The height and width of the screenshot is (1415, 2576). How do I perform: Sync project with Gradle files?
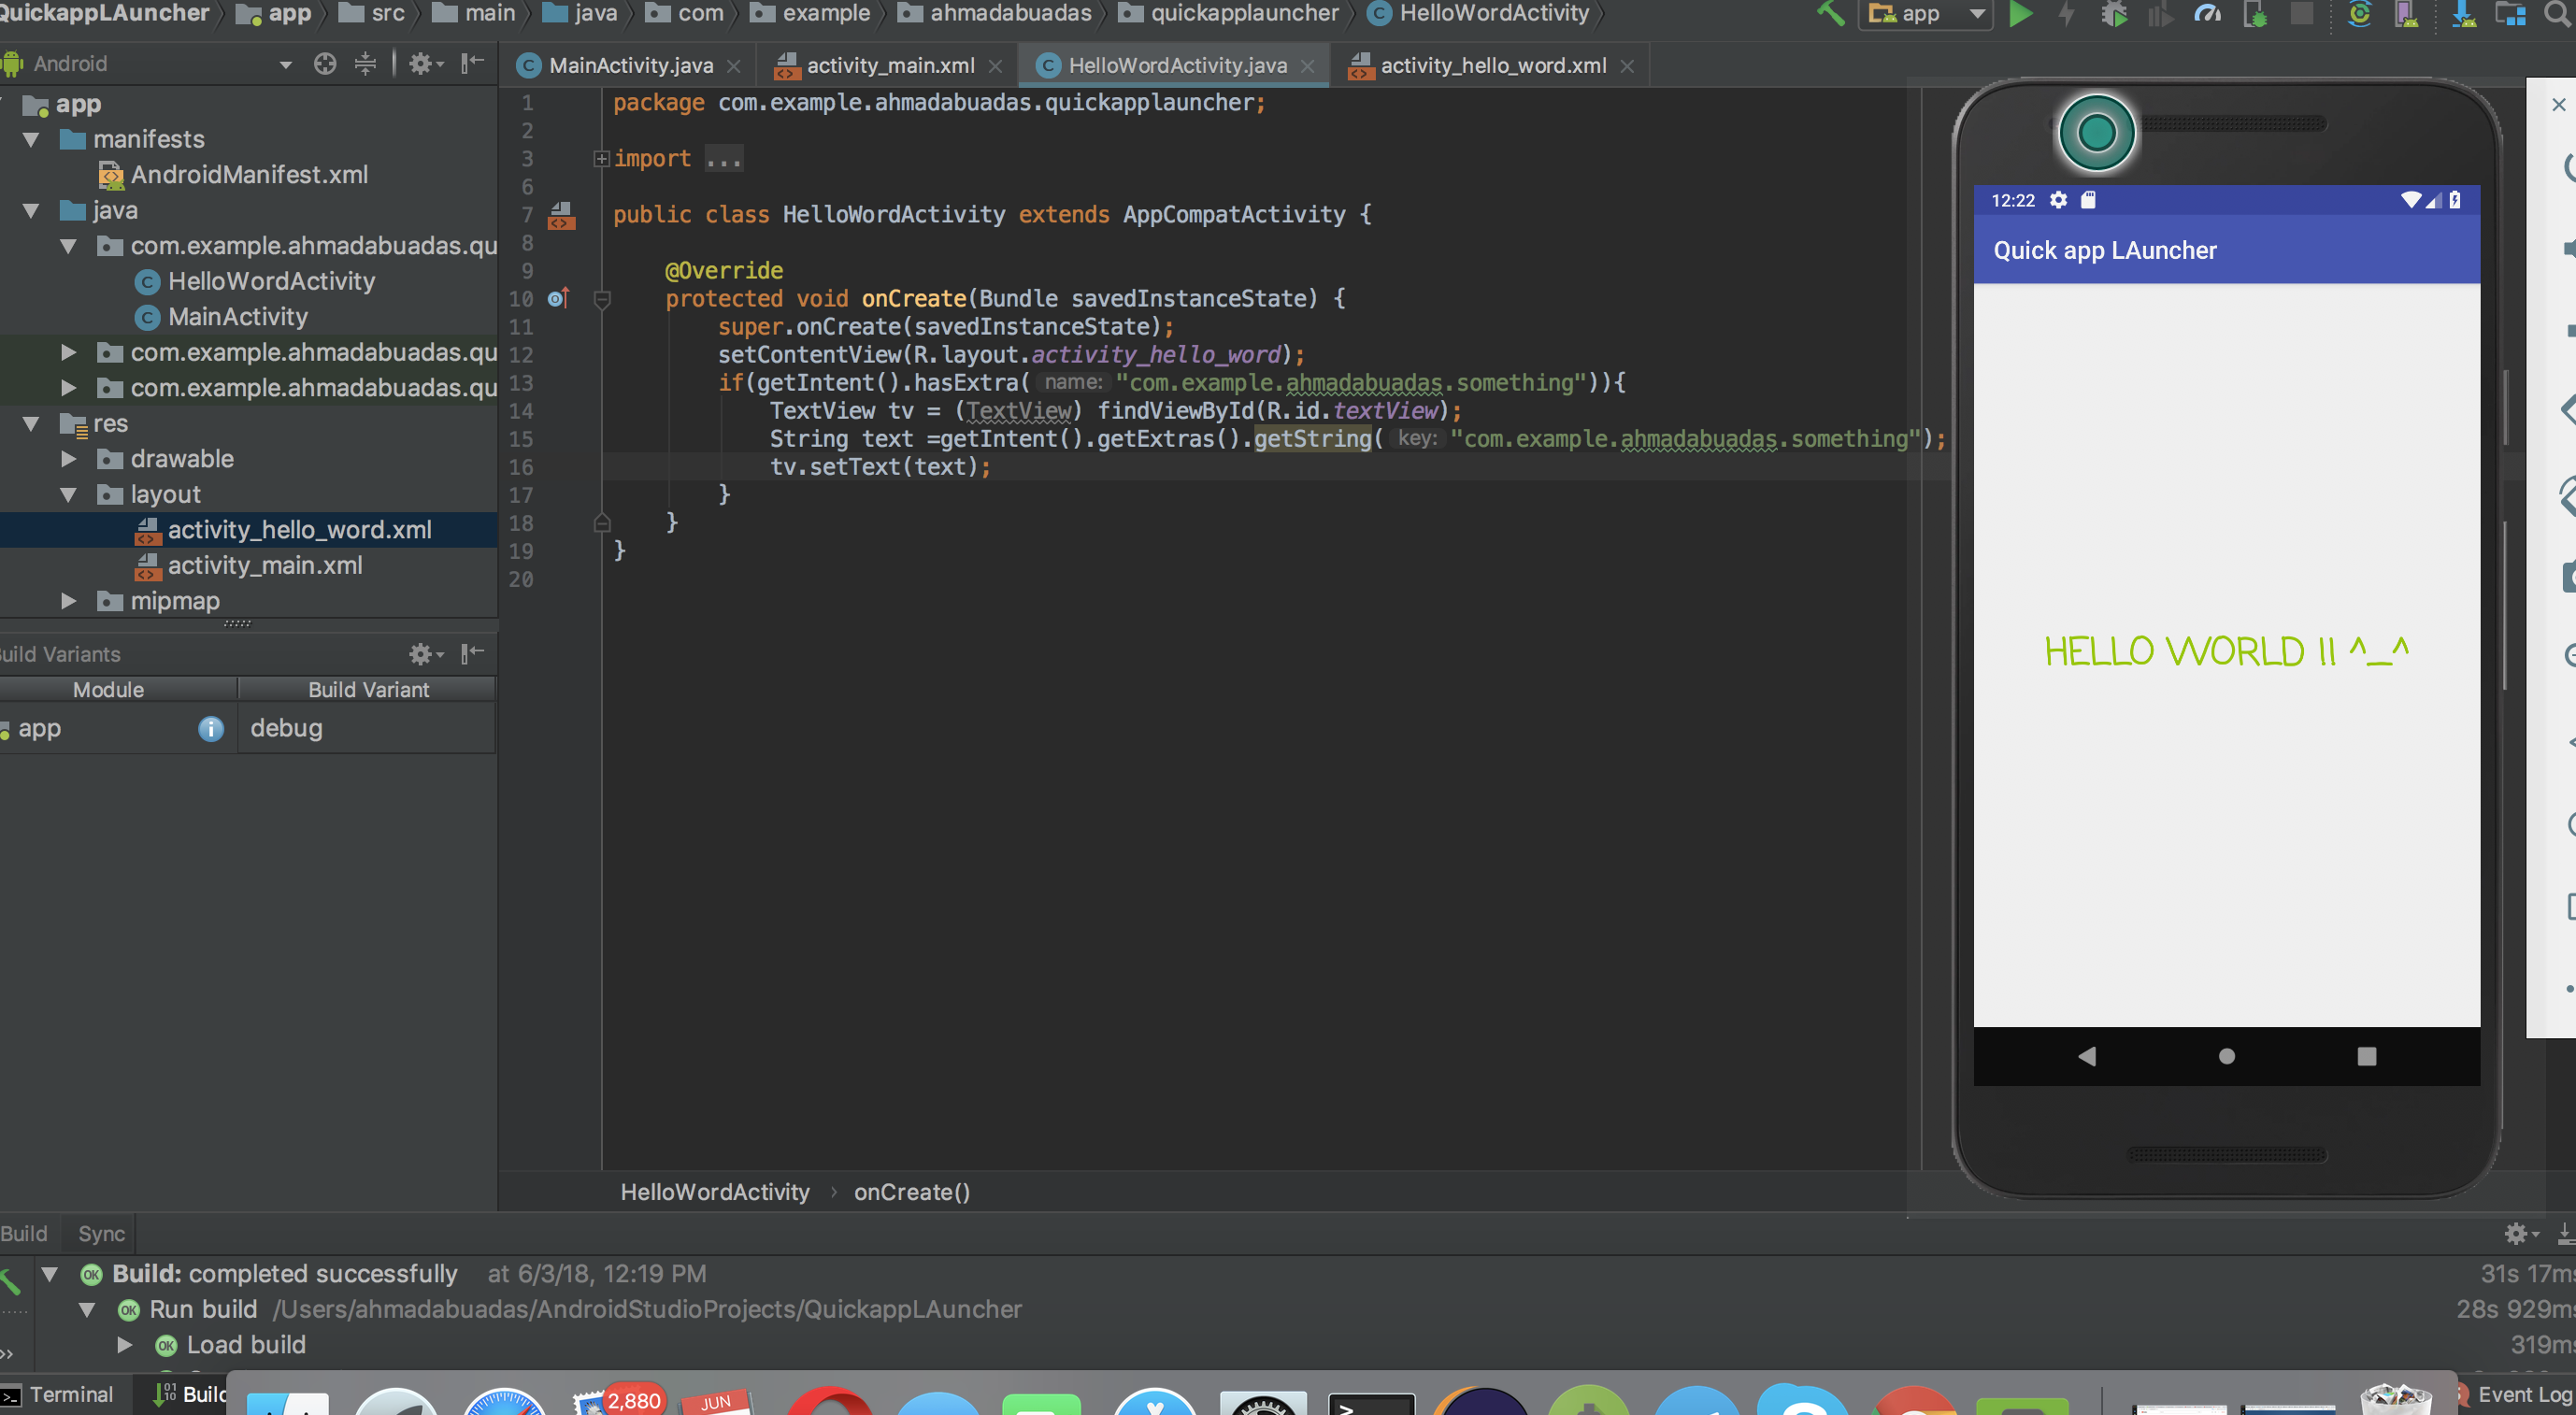2358,14
